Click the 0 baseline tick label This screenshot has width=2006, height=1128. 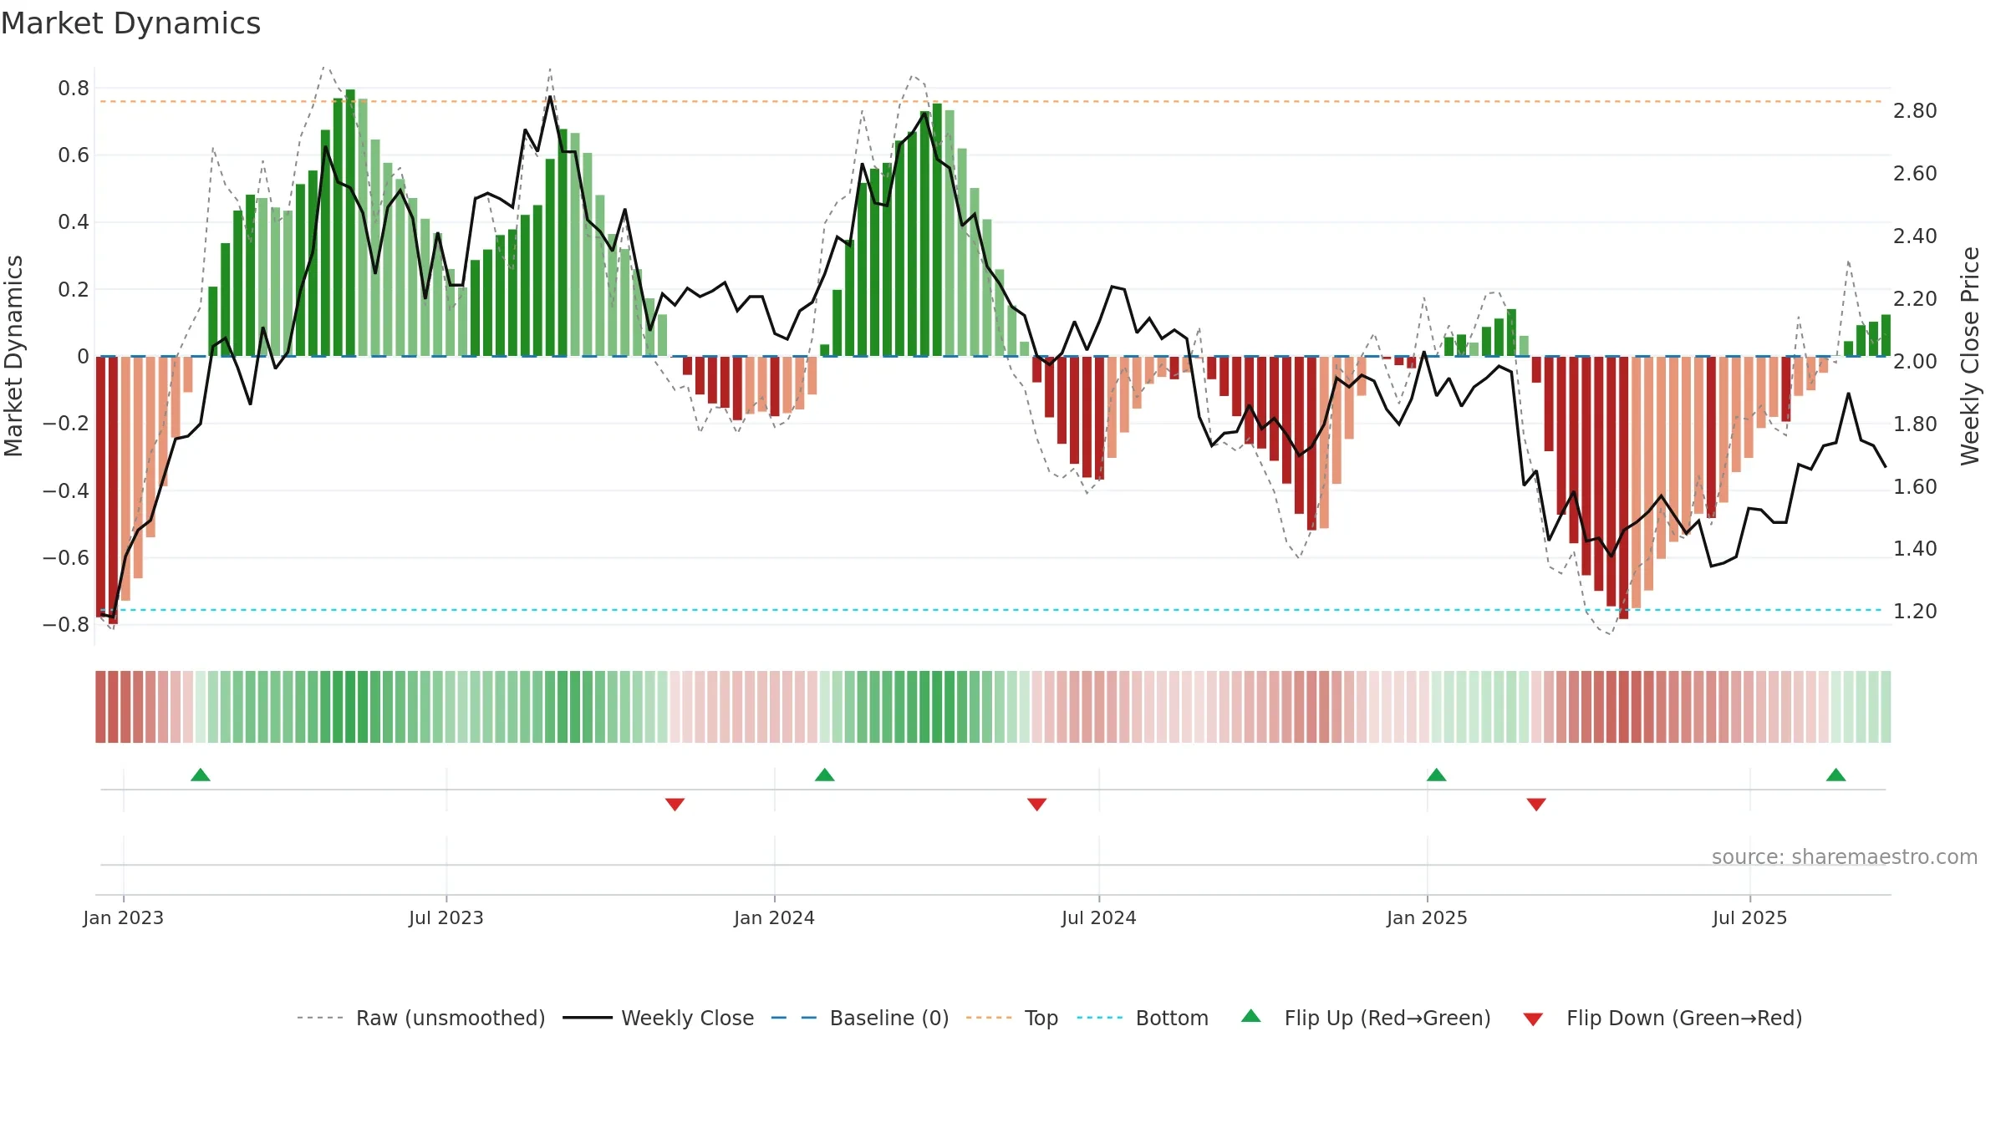click(x=83, y=357)
